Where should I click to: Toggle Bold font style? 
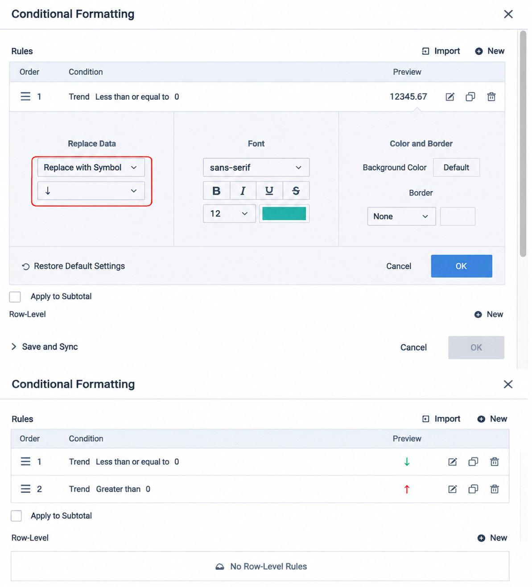216,191
